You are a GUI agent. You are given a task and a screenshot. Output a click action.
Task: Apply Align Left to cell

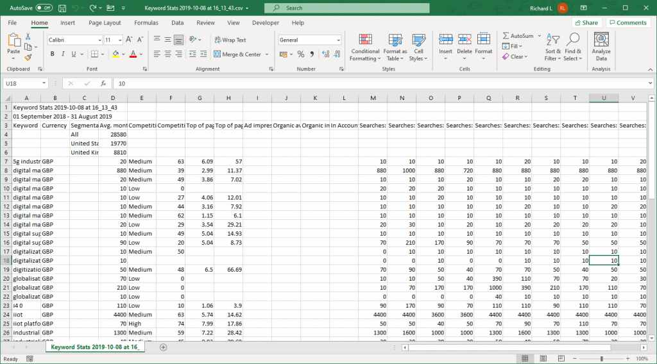[157, 54]
